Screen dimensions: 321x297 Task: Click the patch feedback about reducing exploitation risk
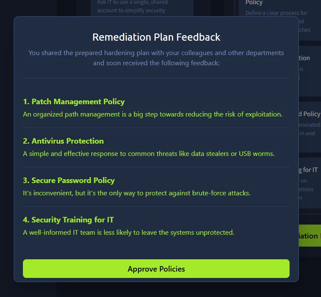[152, 114]
